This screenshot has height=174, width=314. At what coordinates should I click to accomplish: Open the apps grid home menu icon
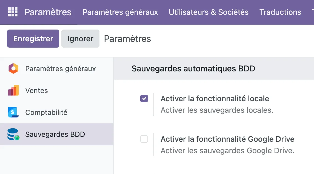(13, 12)
